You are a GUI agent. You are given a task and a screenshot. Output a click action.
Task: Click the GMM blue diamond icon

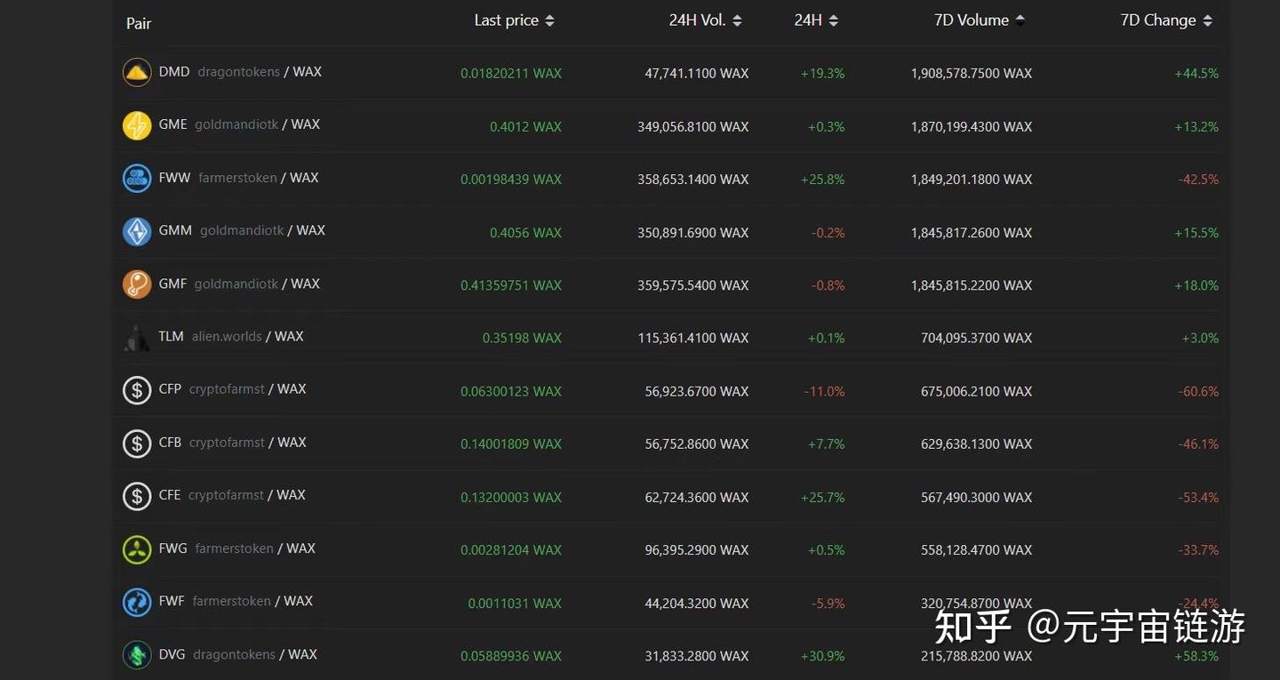pyautogui.click(x=137, y=231)
